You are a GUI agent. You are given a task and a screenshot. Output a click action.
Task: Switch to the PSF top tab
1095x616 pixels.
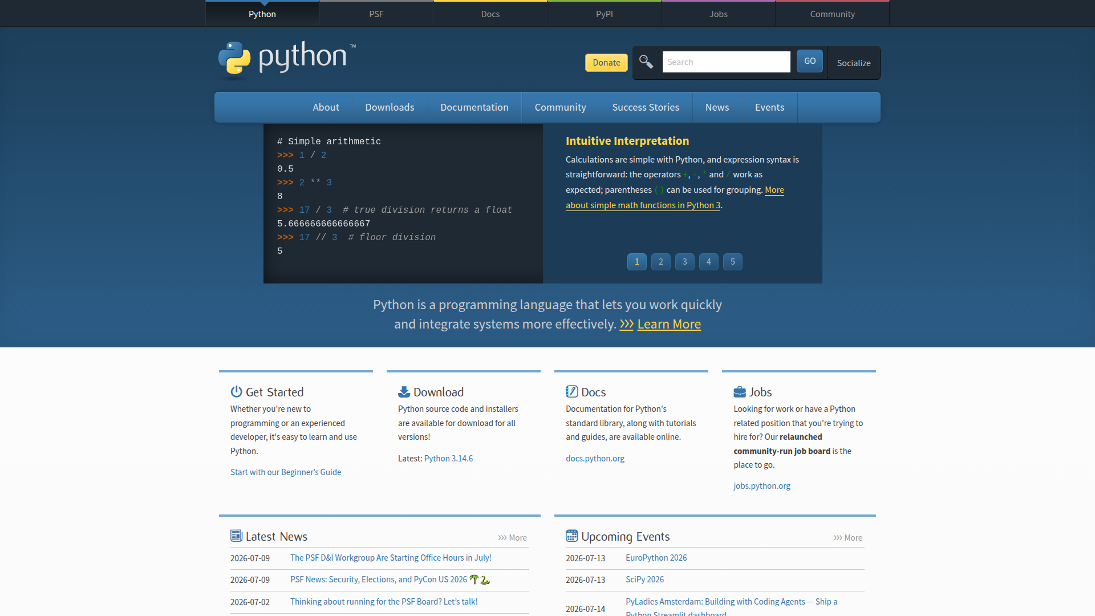pyautogui.click(x=376, y=14)
